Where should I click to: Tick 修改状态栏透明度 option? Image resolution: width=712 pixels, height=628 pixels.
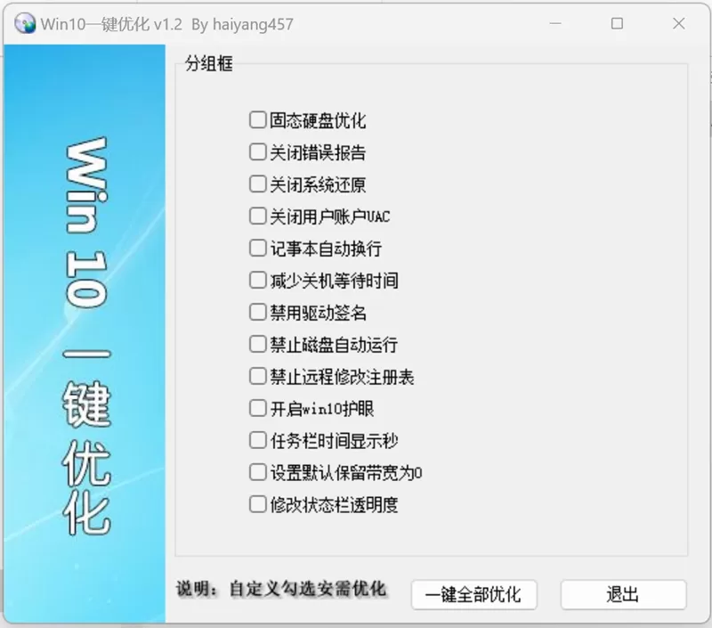(257, 504)
